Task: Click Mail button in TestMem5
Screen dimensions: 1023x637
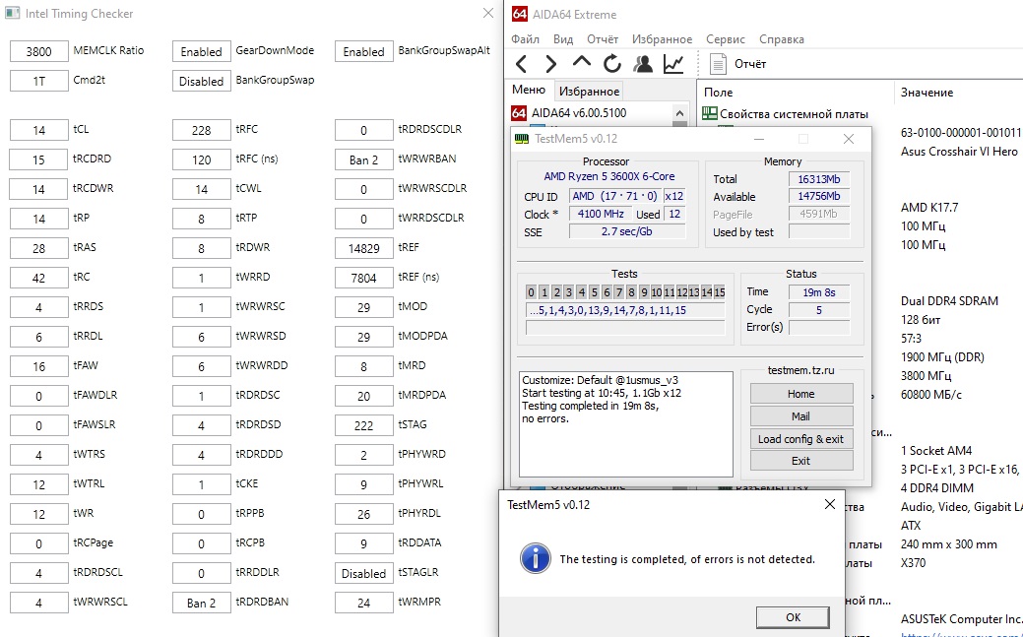Action: (801, 416)
